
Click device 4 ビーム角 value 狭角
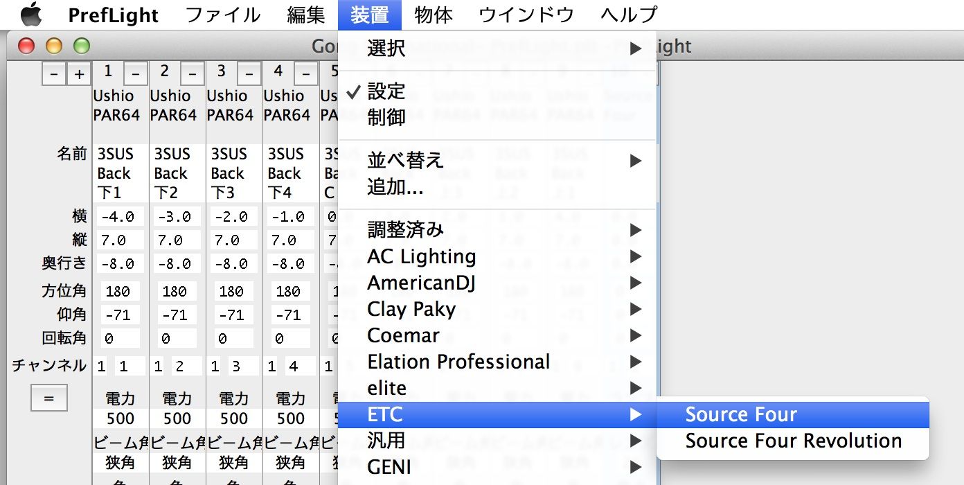(291, 461)
